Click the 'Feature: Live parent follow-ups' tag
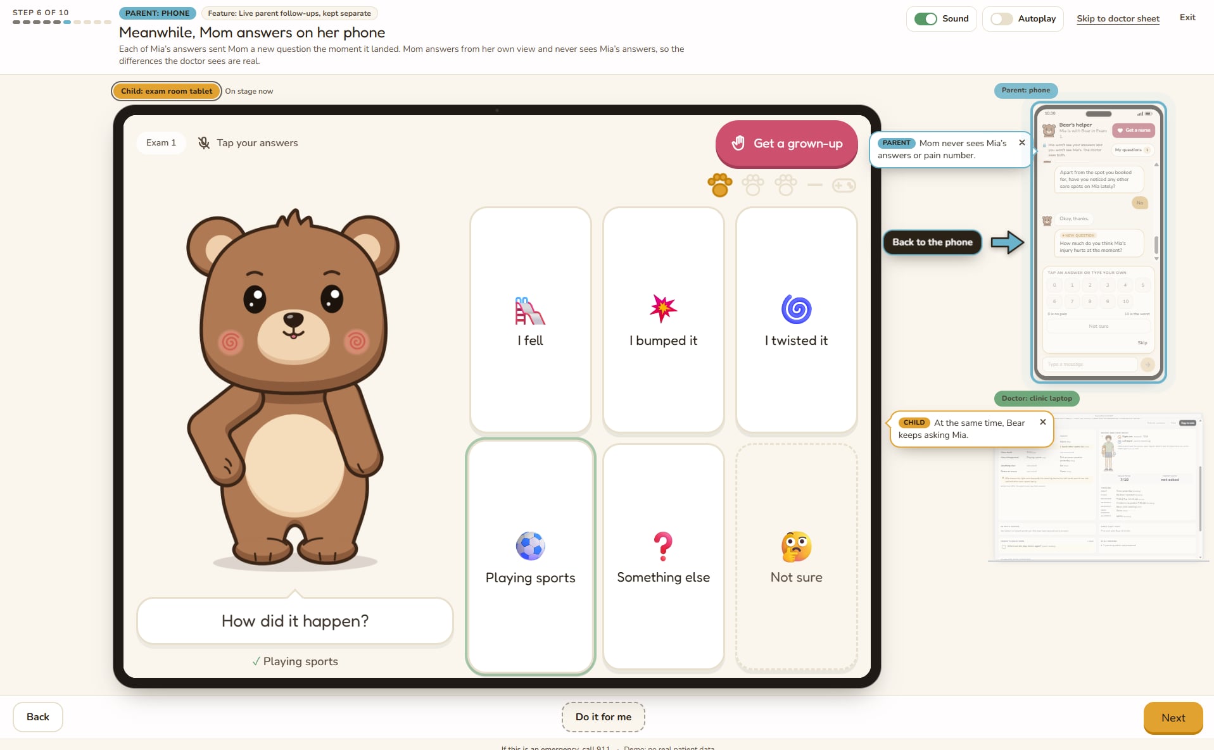The image size is (1214, 750). [289, 13]
